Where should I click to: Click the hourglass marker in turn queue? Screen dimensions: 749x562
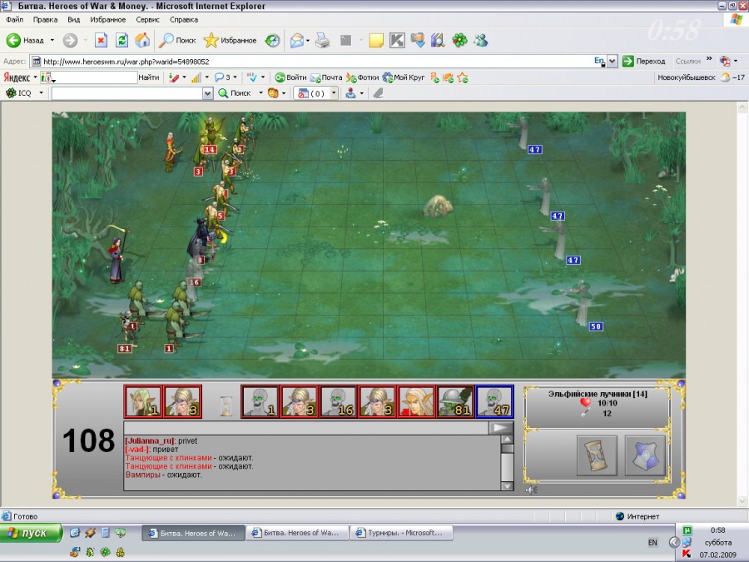tap(226, 405)
